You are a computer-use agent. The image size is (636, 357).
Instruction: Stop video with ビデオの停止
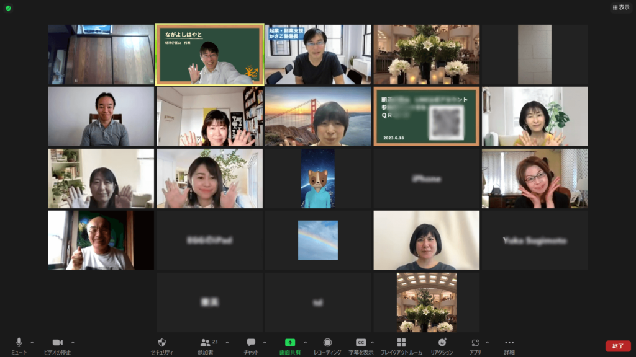57,345
